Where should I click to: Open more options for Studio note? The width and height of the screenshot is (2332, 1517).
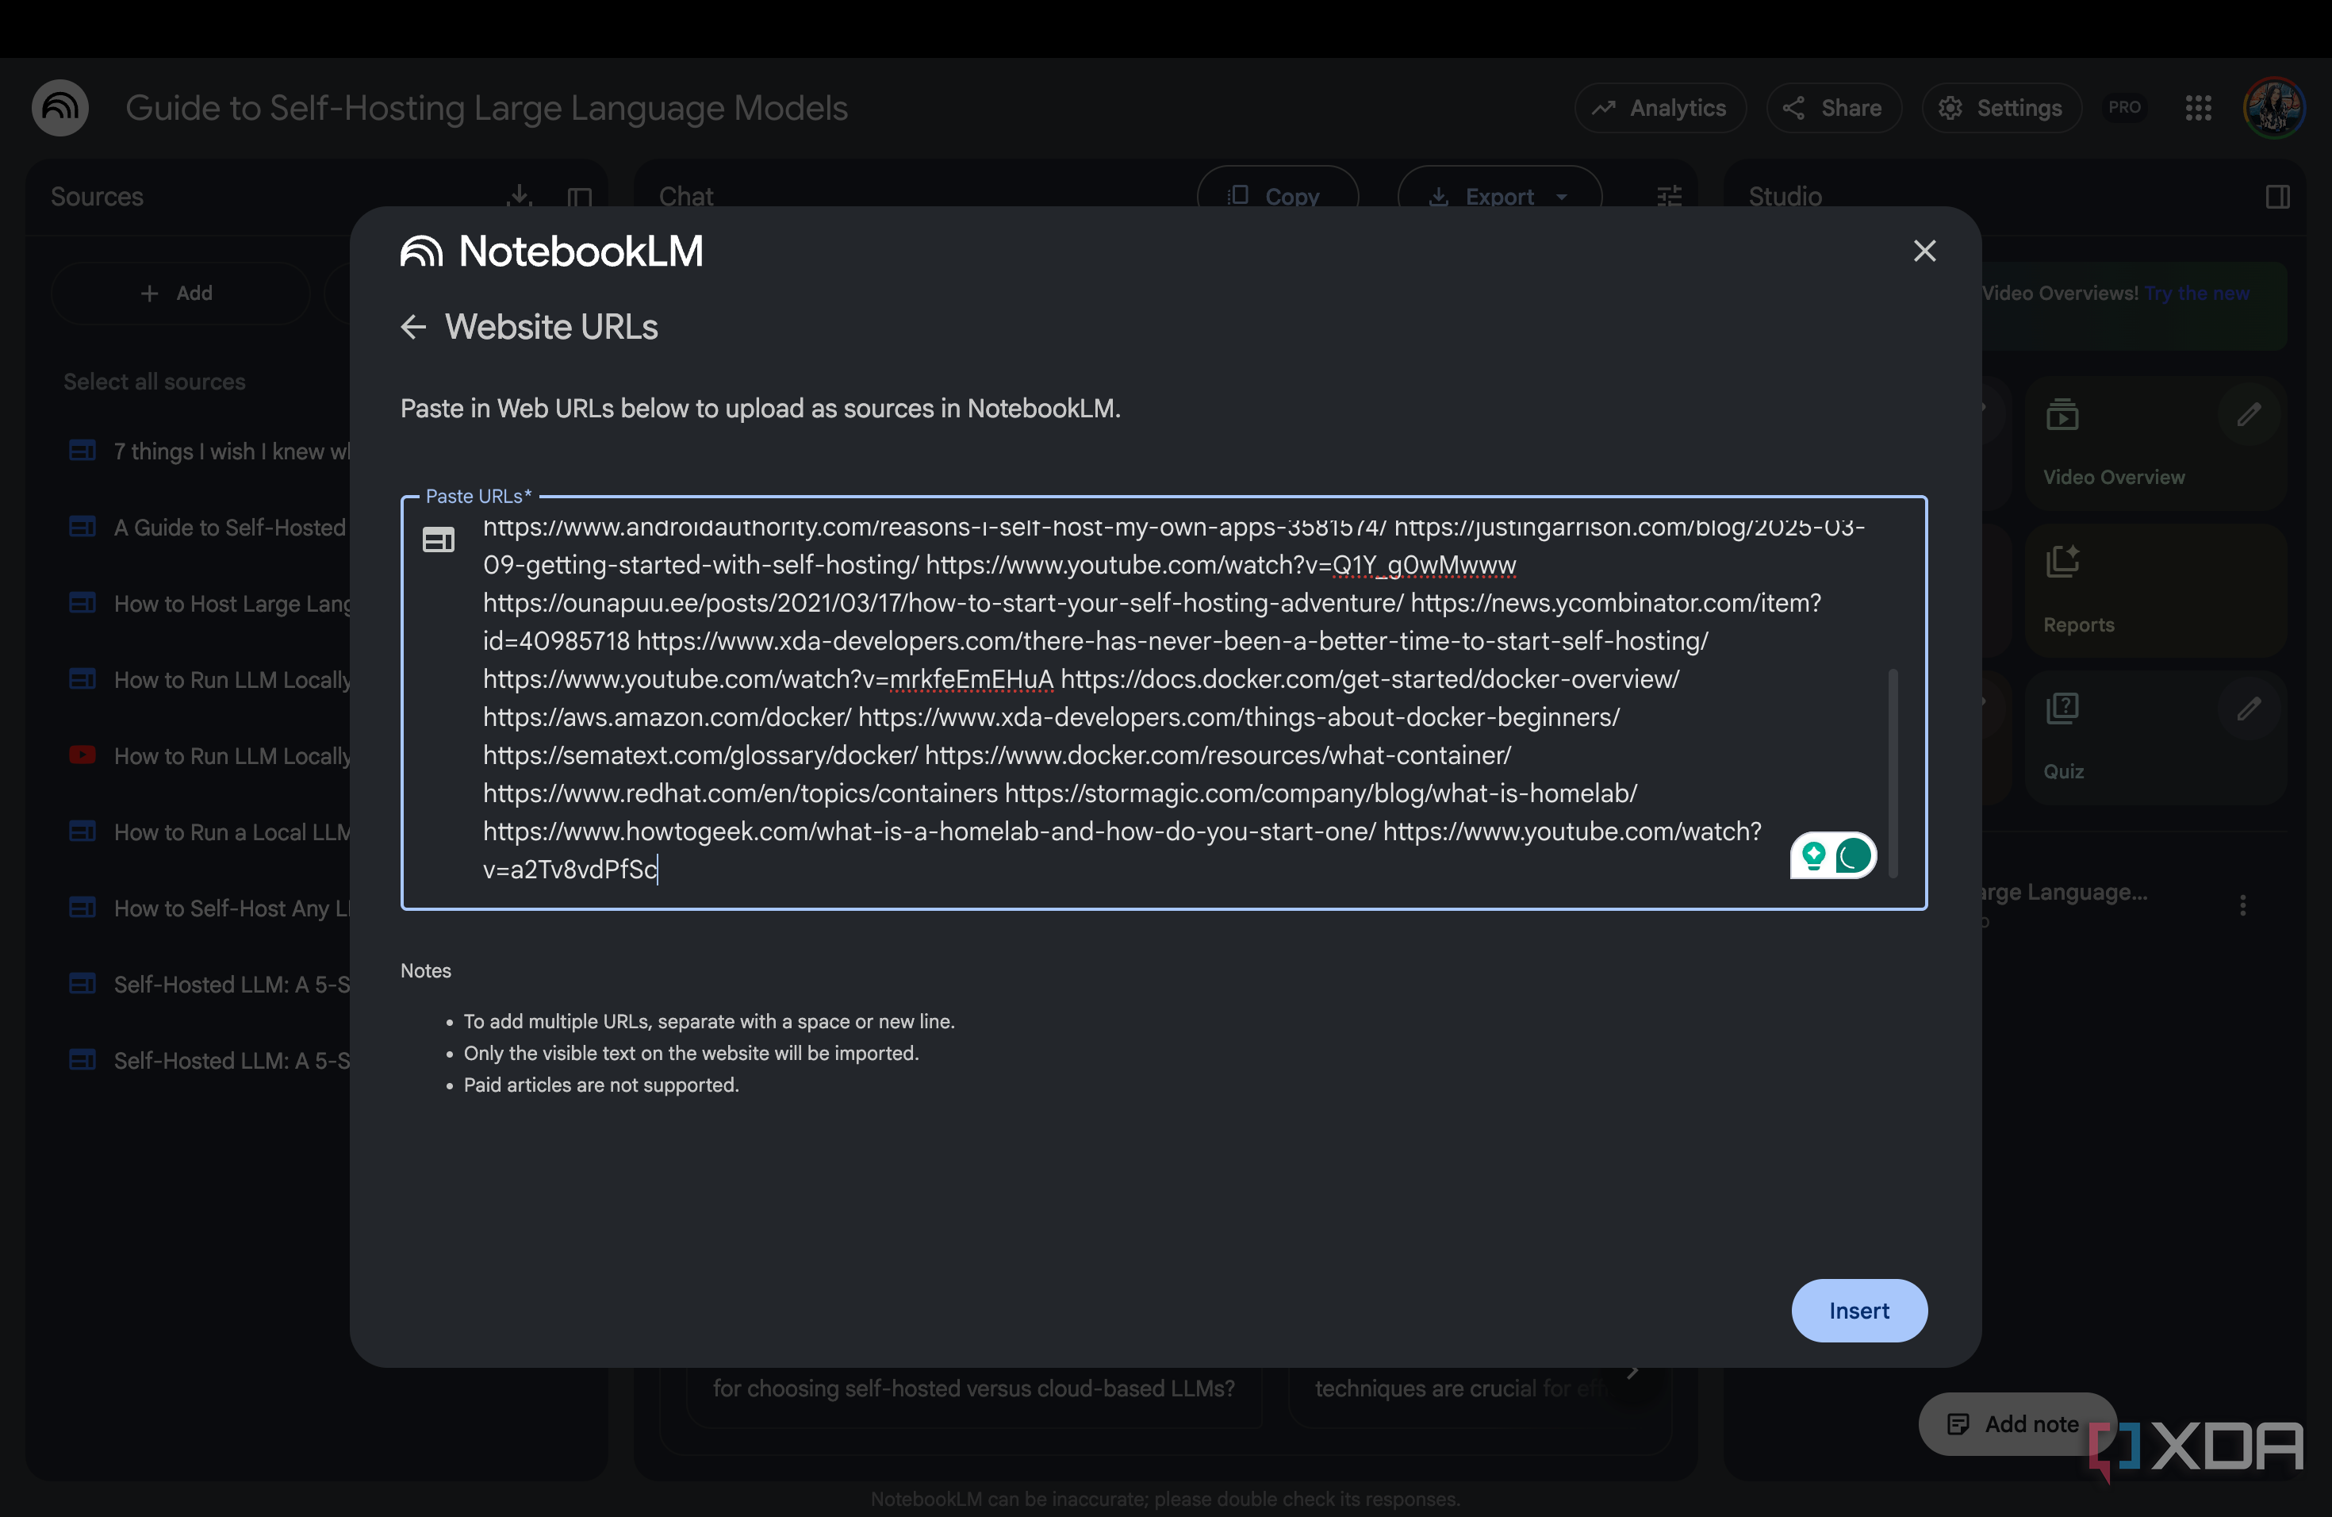[2242, 904]
